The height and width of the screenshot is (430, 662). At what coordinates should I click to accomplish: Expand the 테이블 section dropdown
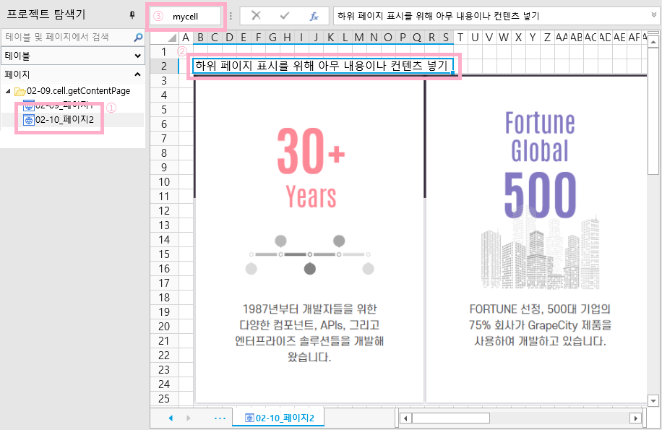pos(137,56)
